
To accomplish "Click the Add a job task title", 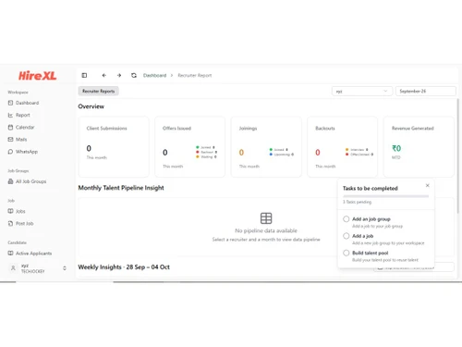I will click(362, 236).
